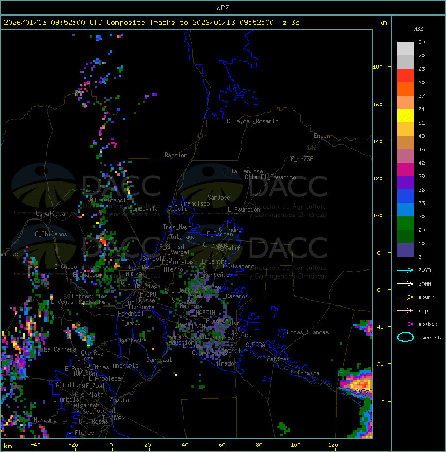Click the La_Carrera label
This screenshot has width=446, height=452.
60,349
